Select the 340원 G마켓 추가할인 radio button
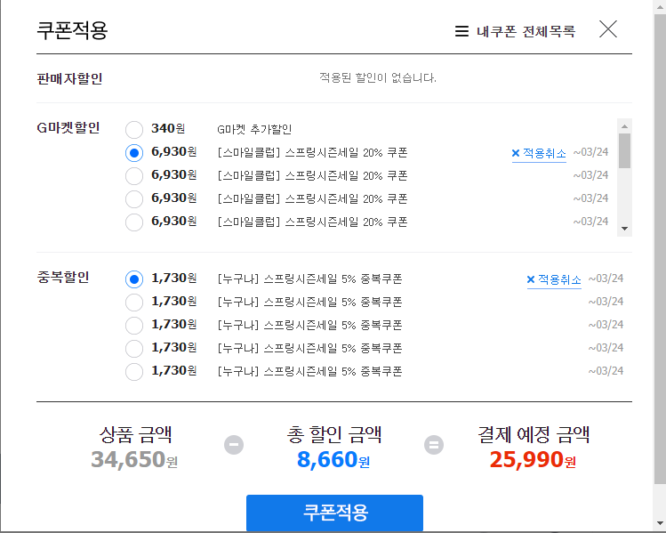The height and width of the screenshot is (533, 666). (x=134, y=130)
